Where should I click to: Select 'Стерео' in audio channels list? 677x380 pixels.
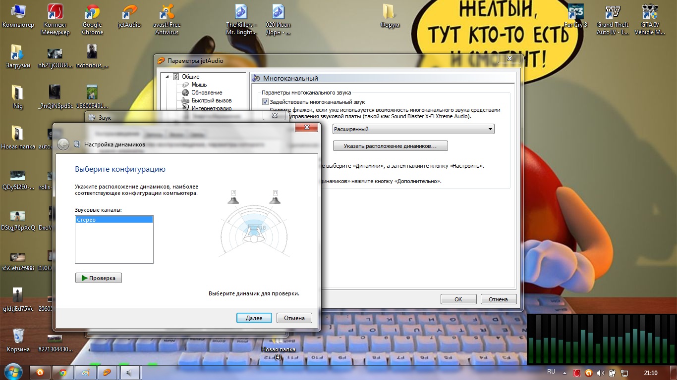pos(114,220)
